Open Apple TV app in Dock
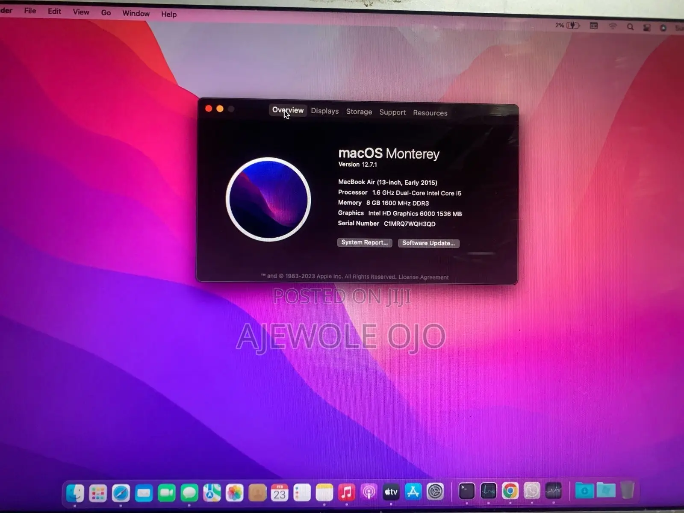The height and width of the screenshot is (513, 684). (391, 492)
